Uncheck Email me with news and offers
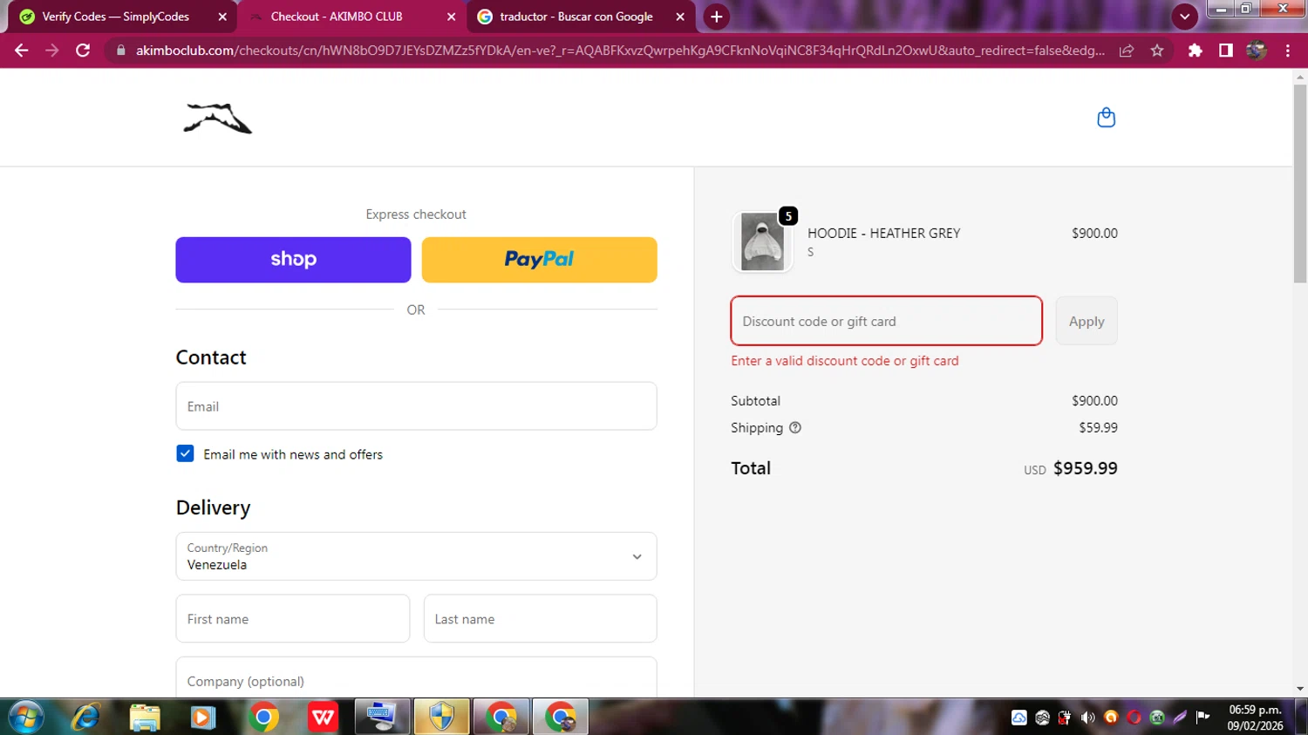Viewport: 1308px width, 735px height. tap(185, 453)
